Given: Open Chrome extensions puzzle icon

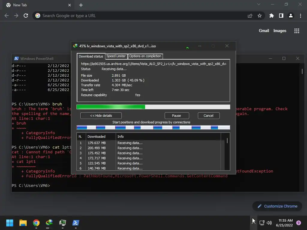Looking at the screenshot, I should [272, 16].
